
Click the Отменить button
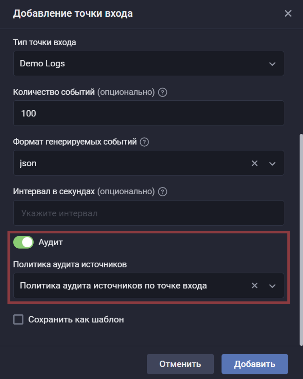click(180, 364)
